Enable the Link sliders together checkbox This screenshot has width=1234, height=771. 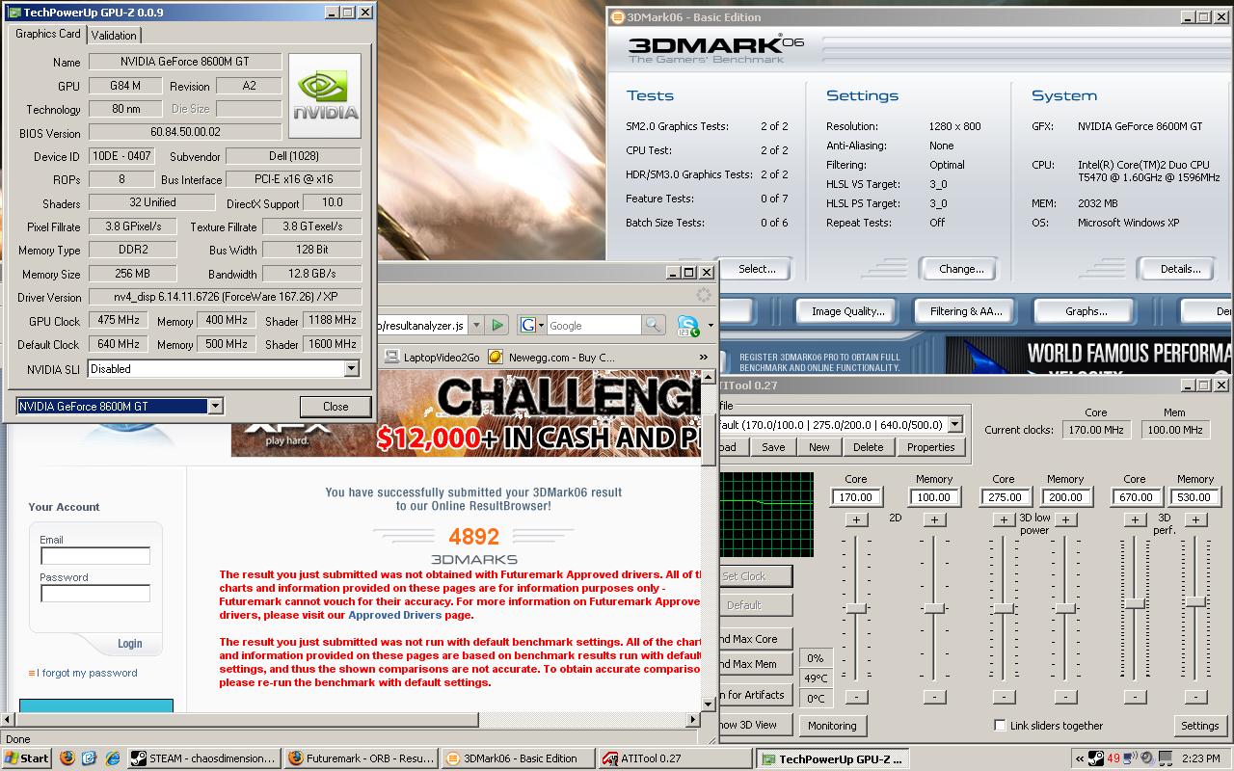point(1000,726)
